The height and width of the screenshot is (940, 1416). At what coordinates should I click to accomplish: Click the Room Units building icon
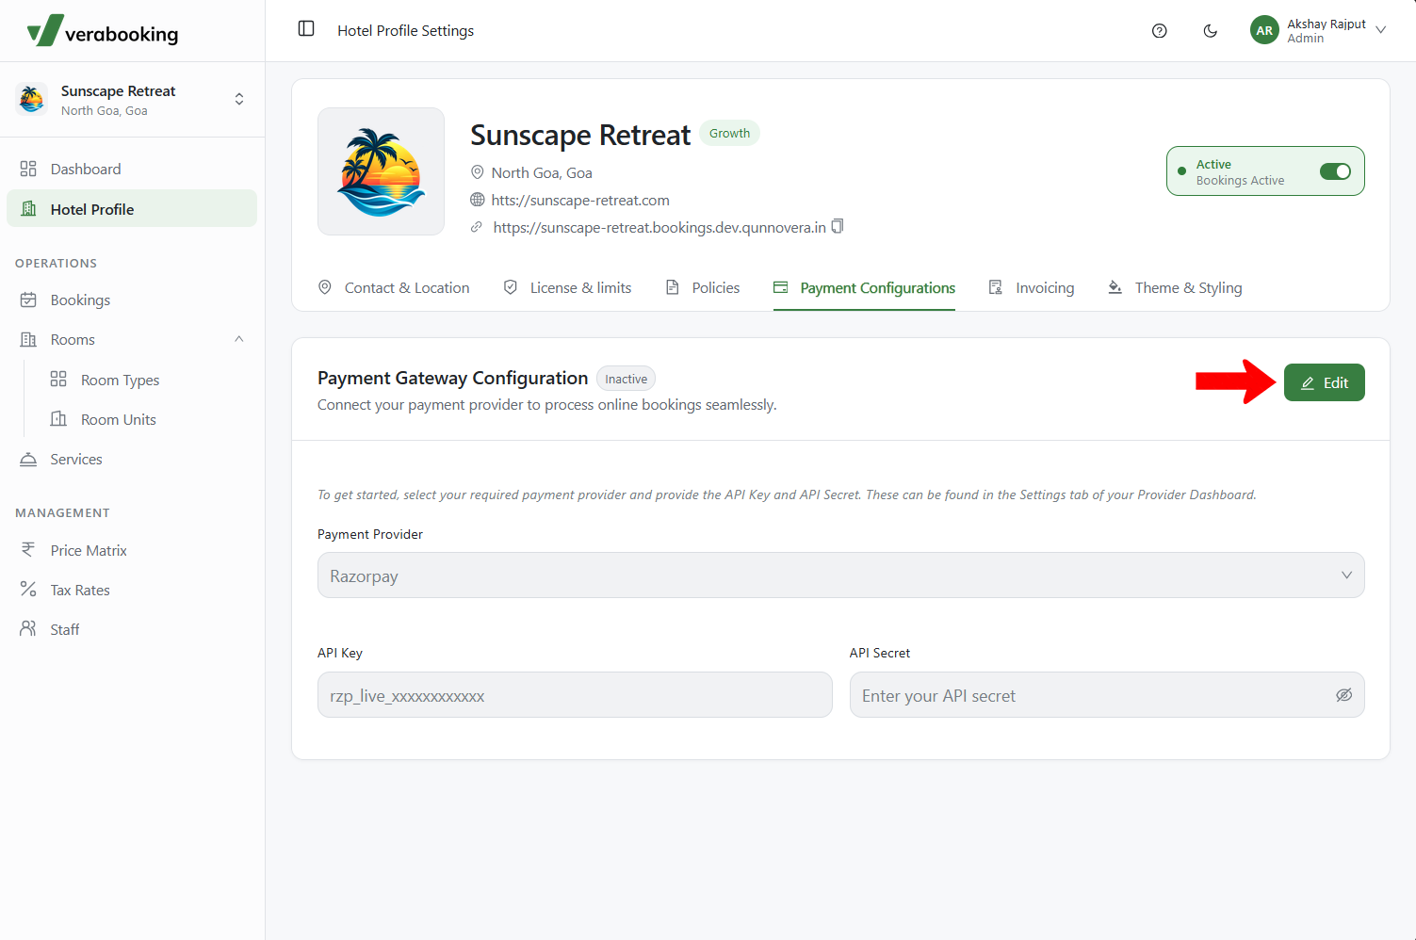[x=58, y=418]
